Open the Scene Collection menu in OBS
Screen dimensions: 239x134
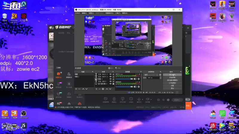(x=109, y=13)
